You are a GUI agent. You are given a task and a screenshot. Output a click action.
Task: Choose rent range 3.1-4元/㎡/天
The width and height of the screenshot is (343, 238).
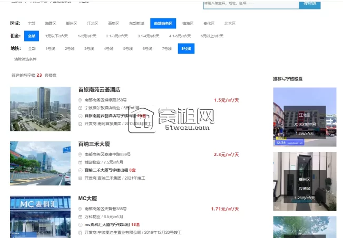tap(149, 36)
